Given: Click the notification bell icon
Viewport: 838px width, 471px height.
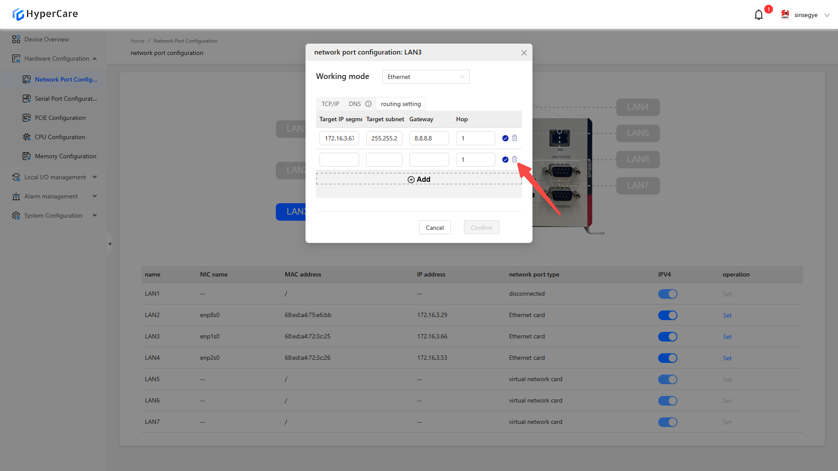Looking at the screenshot, I should point(759,15).
